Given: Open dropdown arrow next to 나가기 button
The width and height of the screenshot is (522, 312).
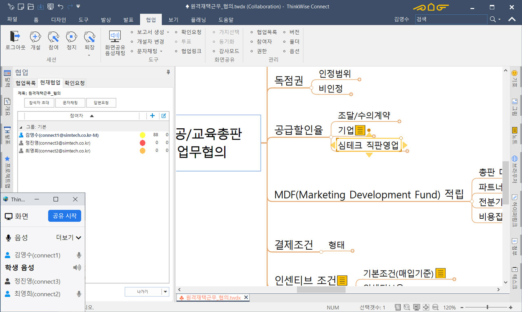Looking at the screenshot, I should pos(165,291).
